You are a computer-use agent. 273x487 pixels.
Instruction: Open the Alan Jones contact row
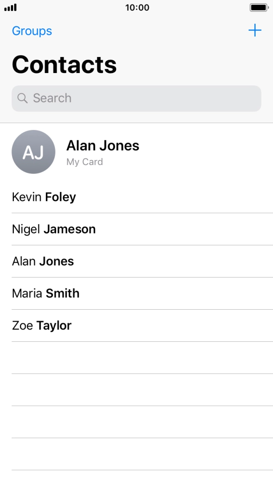[43, 261]
